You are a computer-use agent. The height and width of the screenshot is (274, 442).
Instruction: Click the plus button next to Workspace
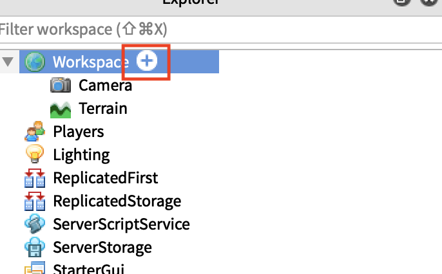pos(147,61)
